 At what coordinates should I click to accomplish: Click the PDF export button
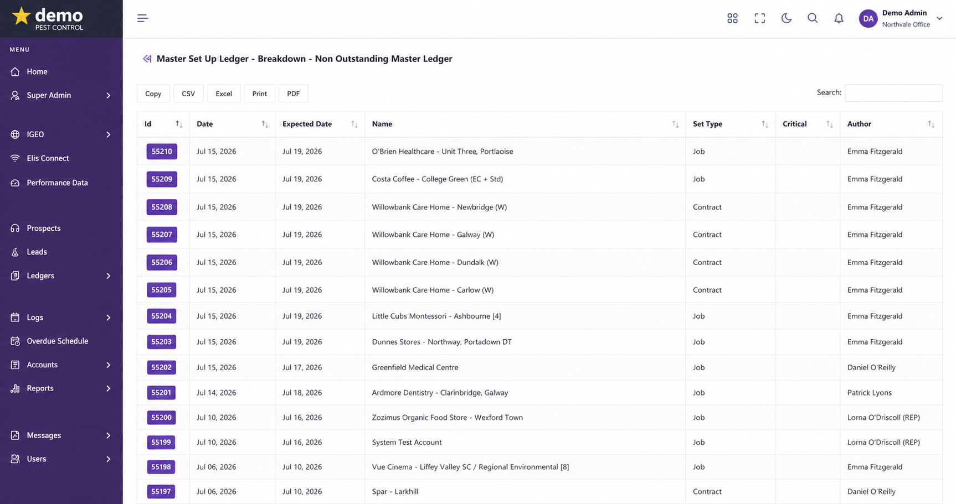point(293,93)
